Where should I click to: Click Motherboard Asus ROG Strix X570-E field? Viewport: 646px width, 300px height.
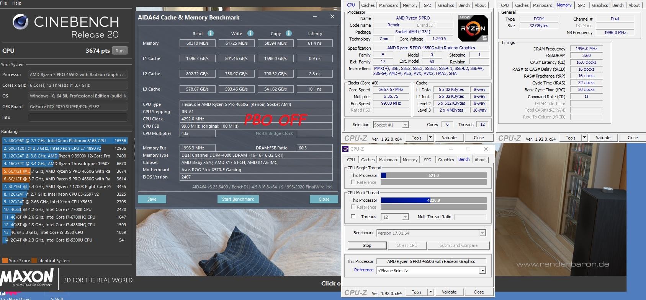pos(256,170)
